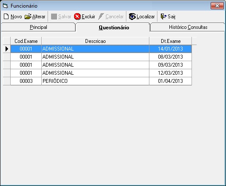Close the Funcionário window
Image resolution: width=226 pixels, height=186 pixels.
pyautogui.click(x=217, y=6)
